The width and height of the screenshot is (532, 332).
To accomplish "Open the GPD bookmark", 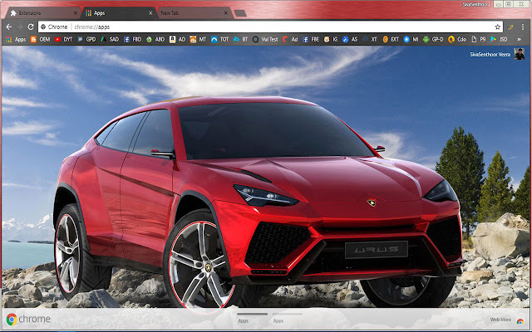I will pos(86,39).
